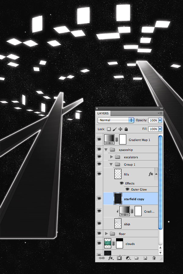Click the Effects label under the fills layer
Viewport: 183px width, 274px height.
130,183
